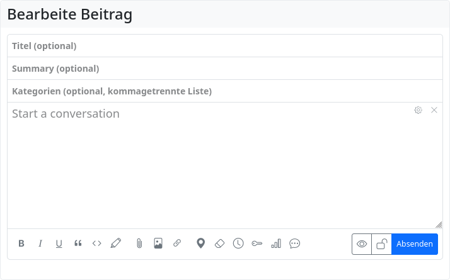Apply italic formatting

pyautogui.click(x=40, y=244)
